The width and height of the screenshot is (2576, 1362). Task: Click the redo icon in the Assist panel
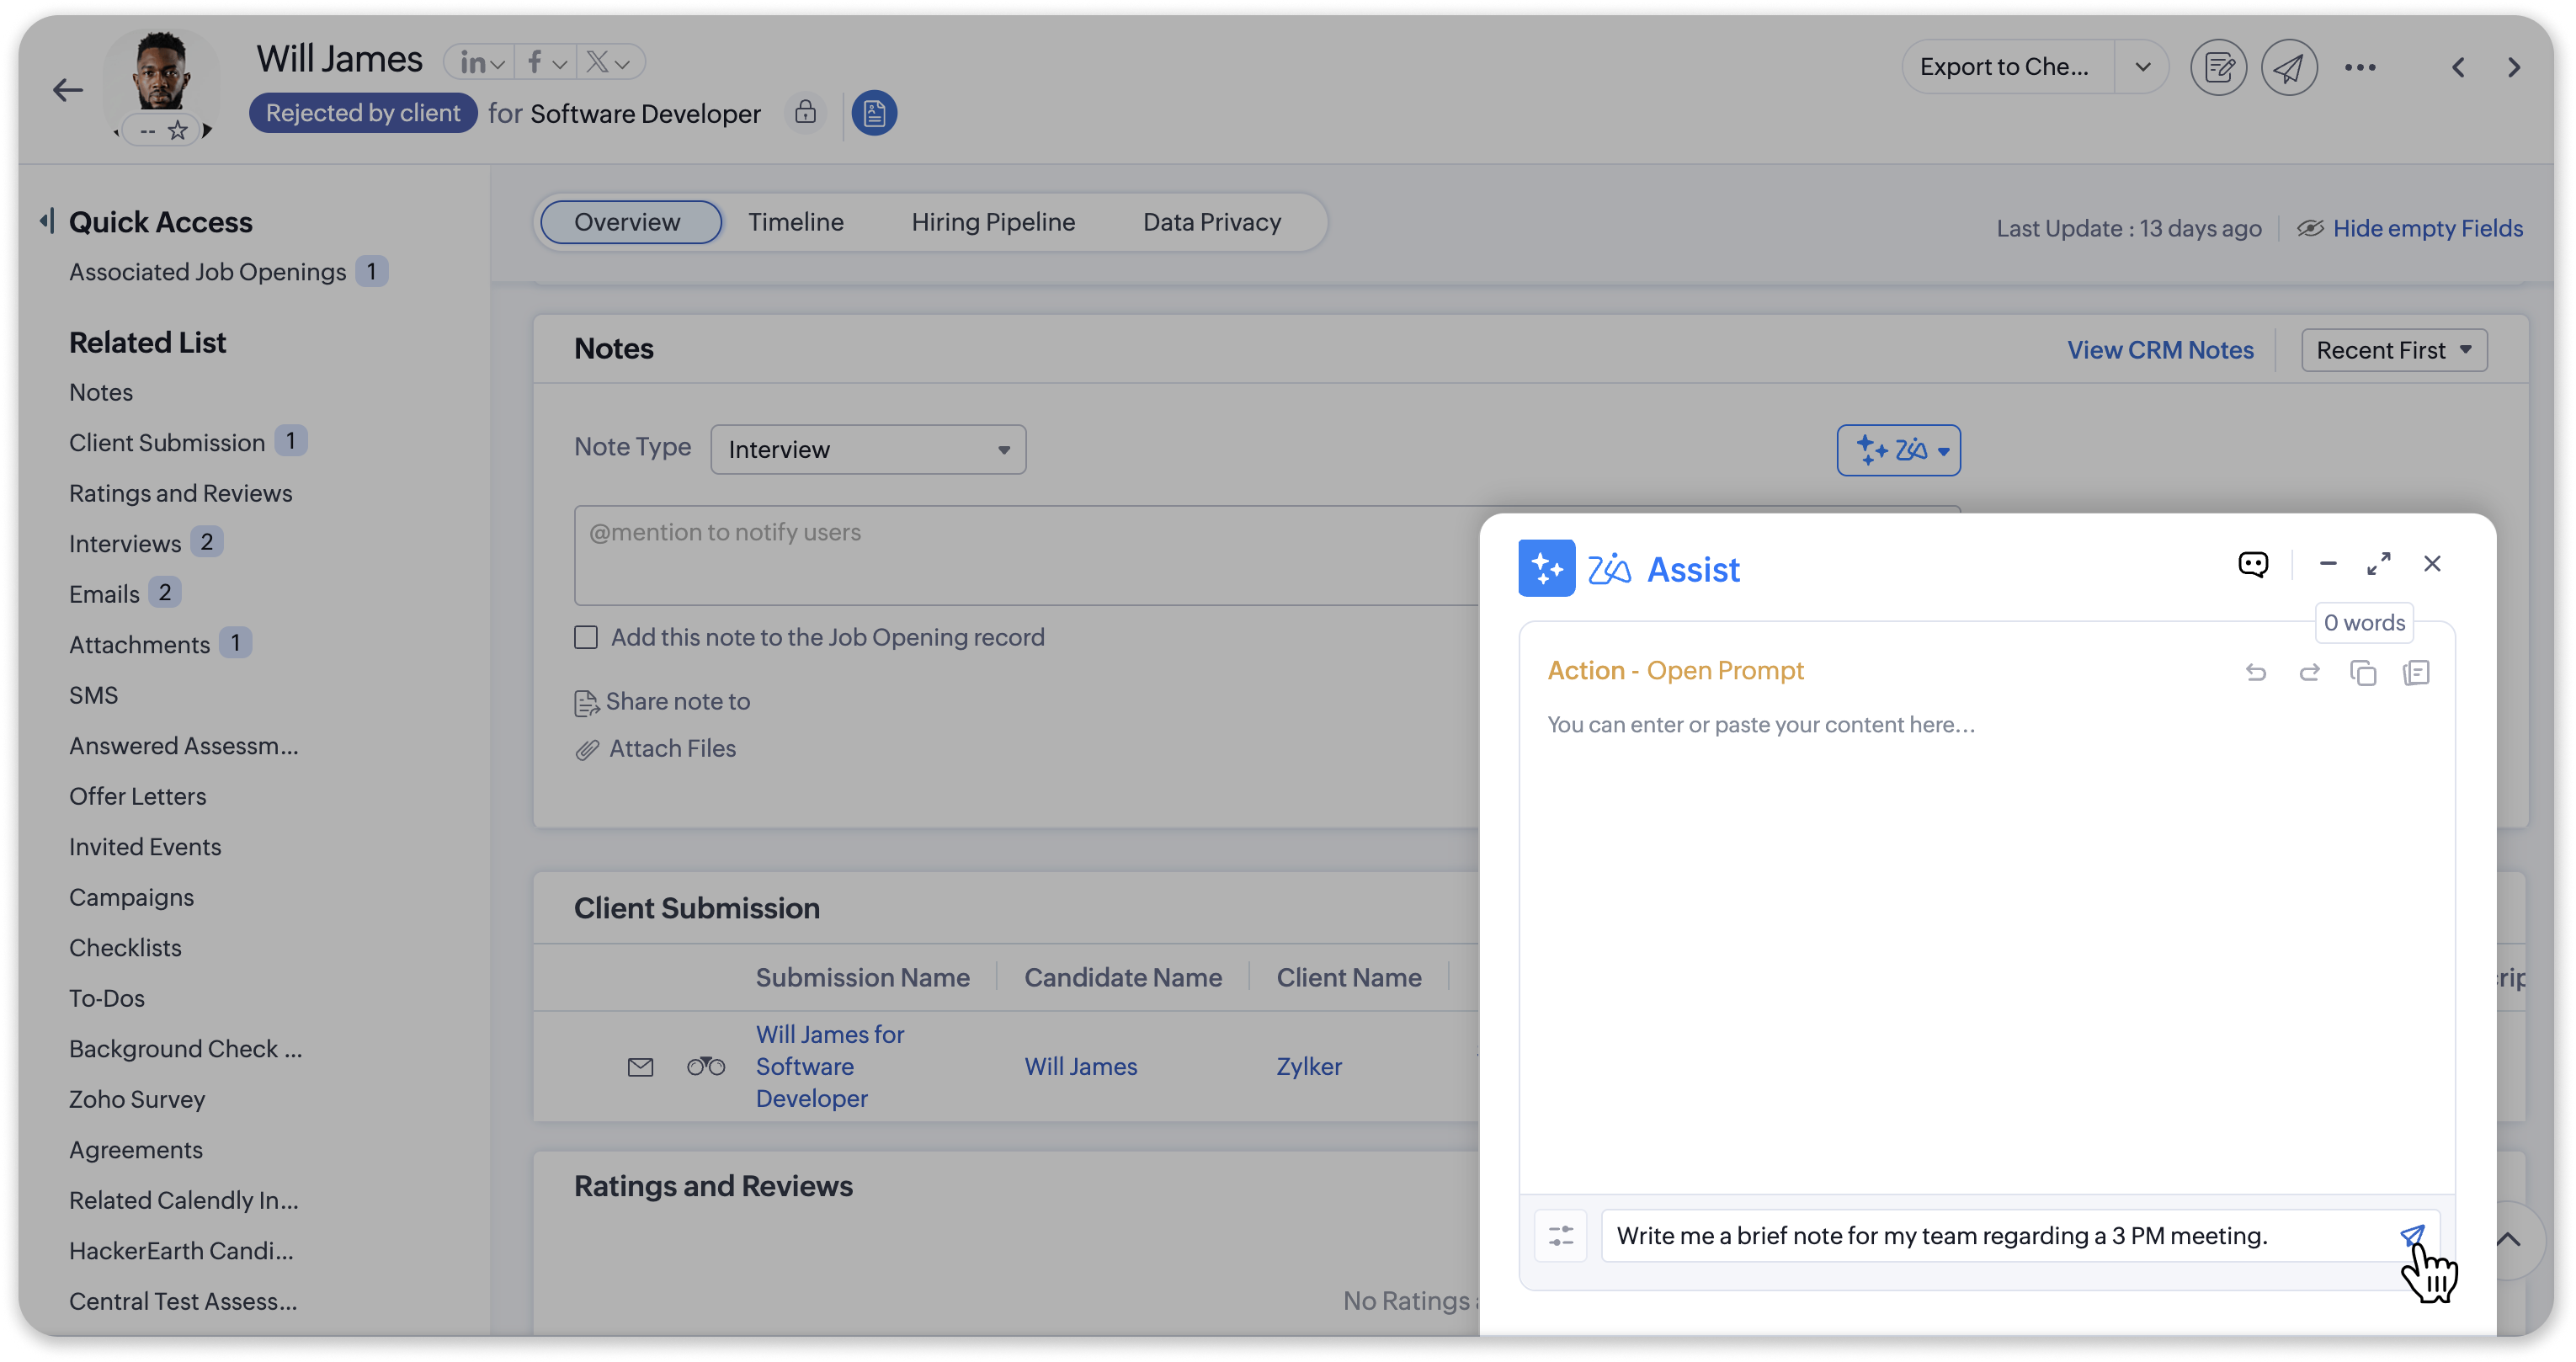(x=2309, y=672)
